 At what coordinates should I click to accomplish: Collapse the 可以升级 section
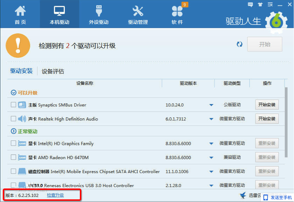tap(14, 92)
